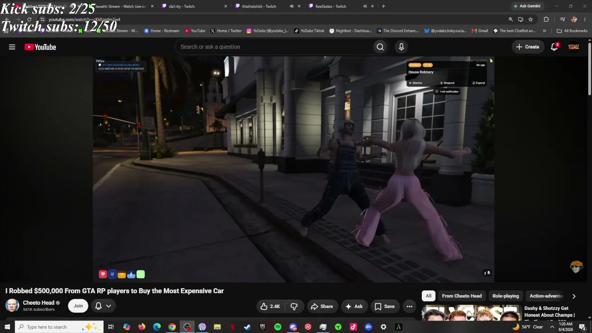Open Windows Start menu
The width and height of the screenshot is (592, 333).
coord(7,327)
